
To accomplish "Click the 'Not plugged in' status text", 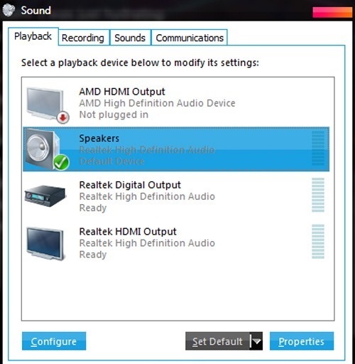I will pyautogui.click(x=114, y=114).
